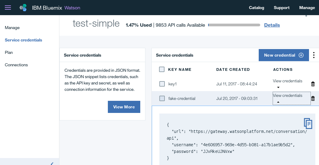The height and width of the screenshot is (165, 319).
Task: Click the fake-credential key name
Action: tap(182, 98)
